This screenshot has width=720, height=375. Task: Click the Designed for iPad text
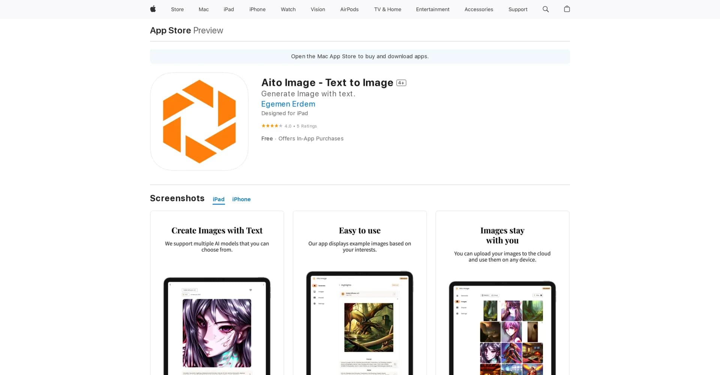(284, 113)
